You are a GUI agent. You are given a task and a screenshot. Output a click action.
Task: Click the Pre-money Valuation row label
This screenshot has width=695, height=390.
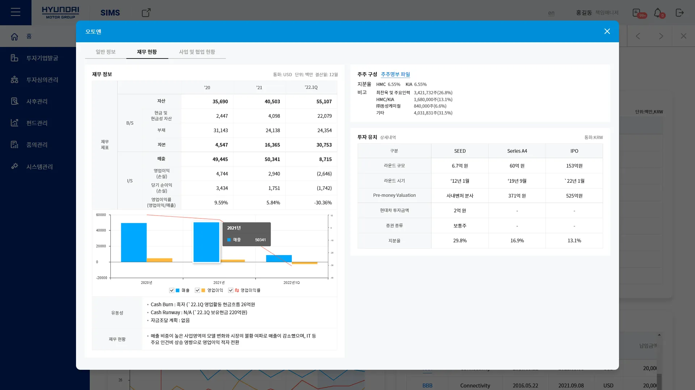pos(395,195)
